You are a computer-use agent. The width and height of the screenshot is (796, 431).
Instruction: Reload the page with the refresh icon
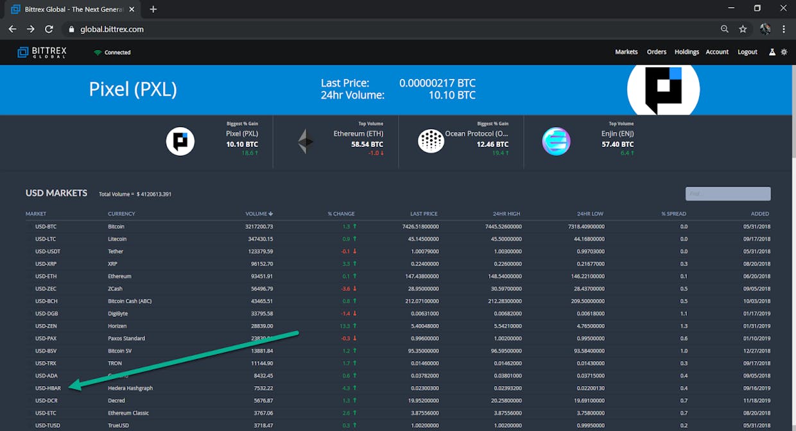[x=49, y=29]
